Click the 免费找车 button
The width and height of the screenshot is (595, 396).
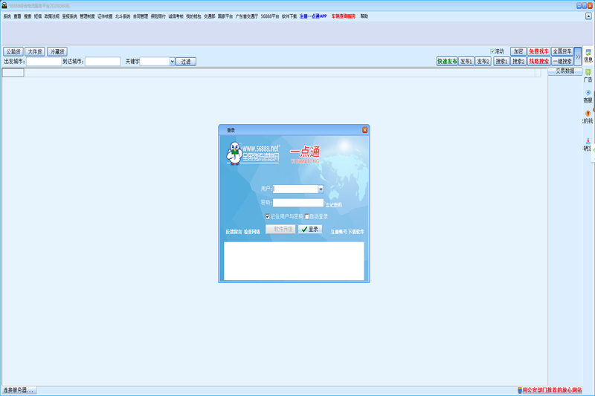pos(538,51)
